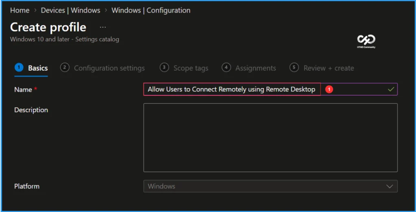Click the Platform label
This screenshot has width=416, height=212.
click(x=27, y=186)
